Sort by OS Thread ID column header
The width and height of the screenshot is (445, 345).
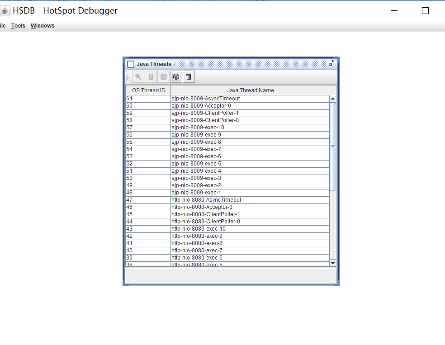(x=148, y=90)
